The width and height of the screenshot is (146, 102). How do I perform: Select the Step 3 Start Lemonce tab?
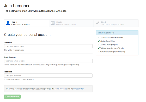point(116,23)
